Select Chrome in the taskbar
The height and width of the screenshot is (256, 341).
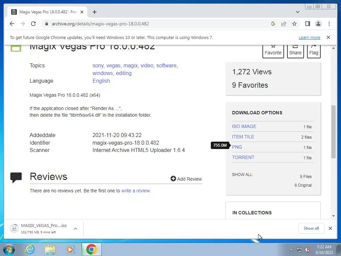pyautogui.click(x=91, y=249)
